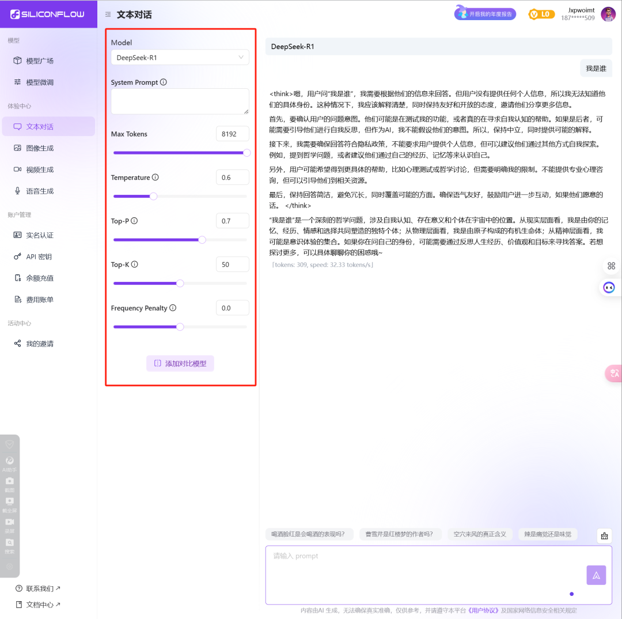
Task: Open AI助手 in floating toolbar
Action: pyautogui.click(x=10, y=463)
